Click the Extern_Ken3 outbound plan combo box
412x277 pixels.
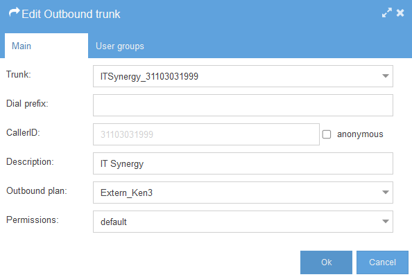point(243,193)
